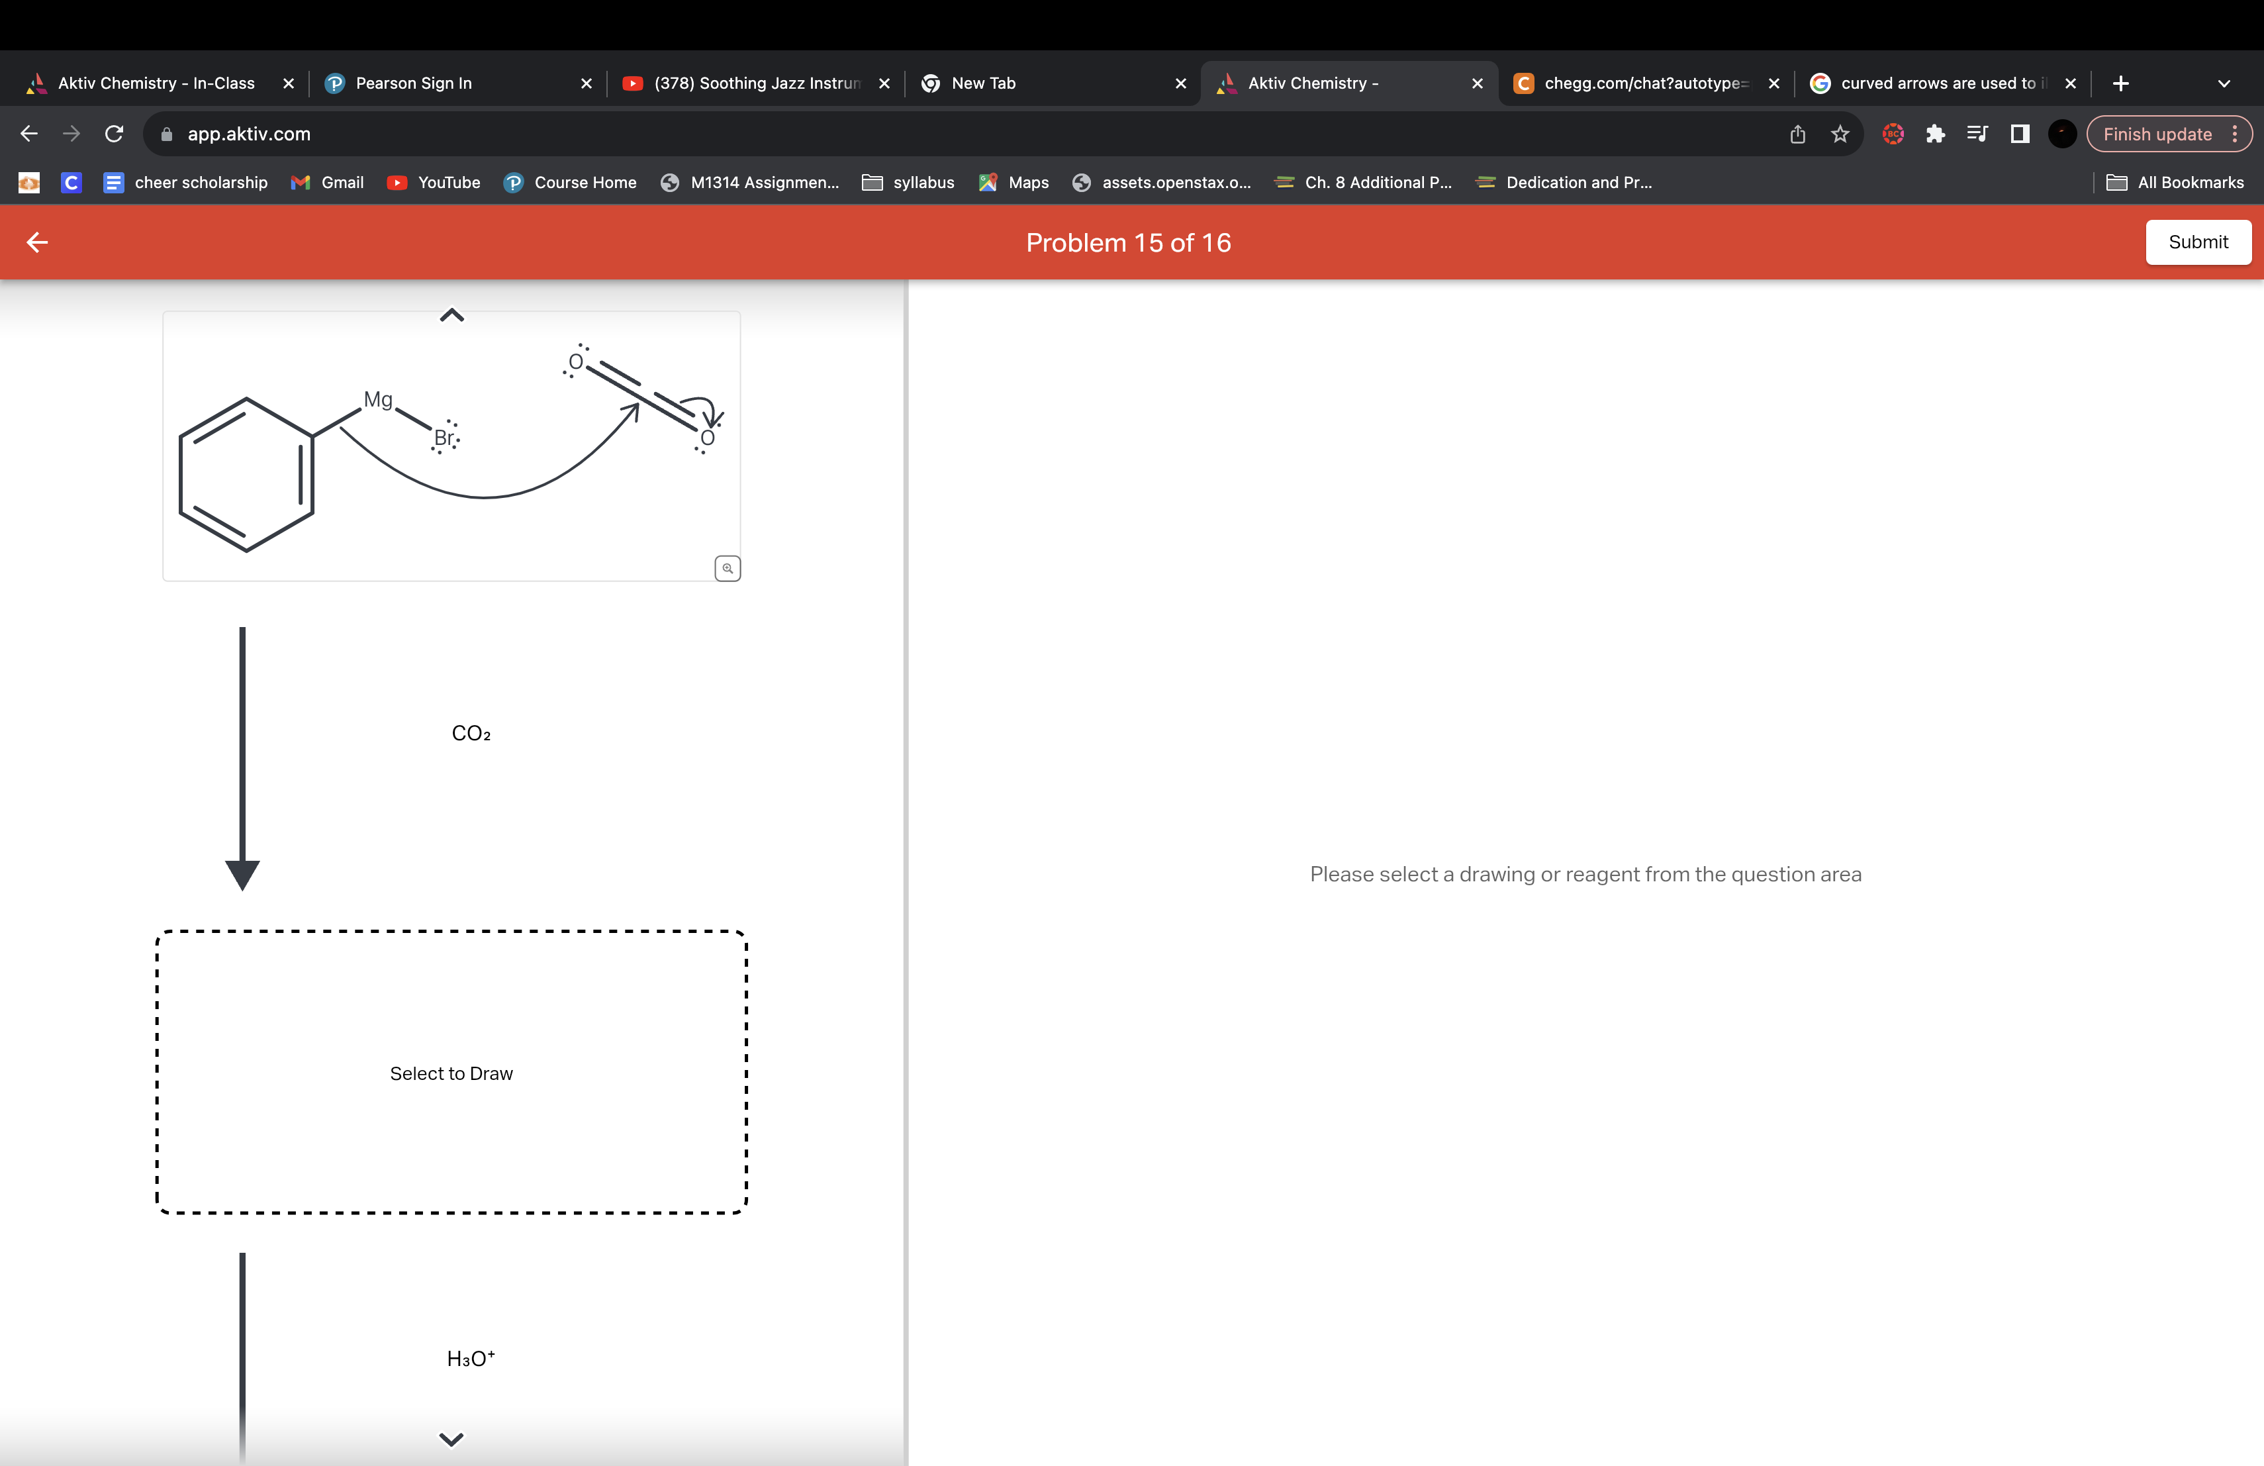Expand the question area with the down chevron
Viewport: 2264px width, 1466px height.
[451, 1440]
